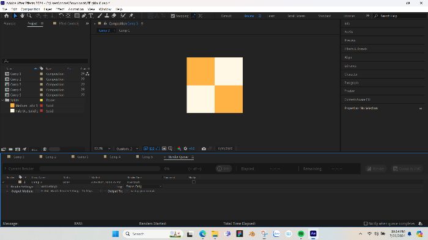Click the Home icon in the toolbar
Image resolution: width=428 pixels, height=240 pixels.
(6, 16)
